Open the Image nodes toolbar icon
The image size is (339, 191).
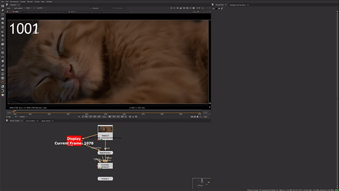point(3,6)
